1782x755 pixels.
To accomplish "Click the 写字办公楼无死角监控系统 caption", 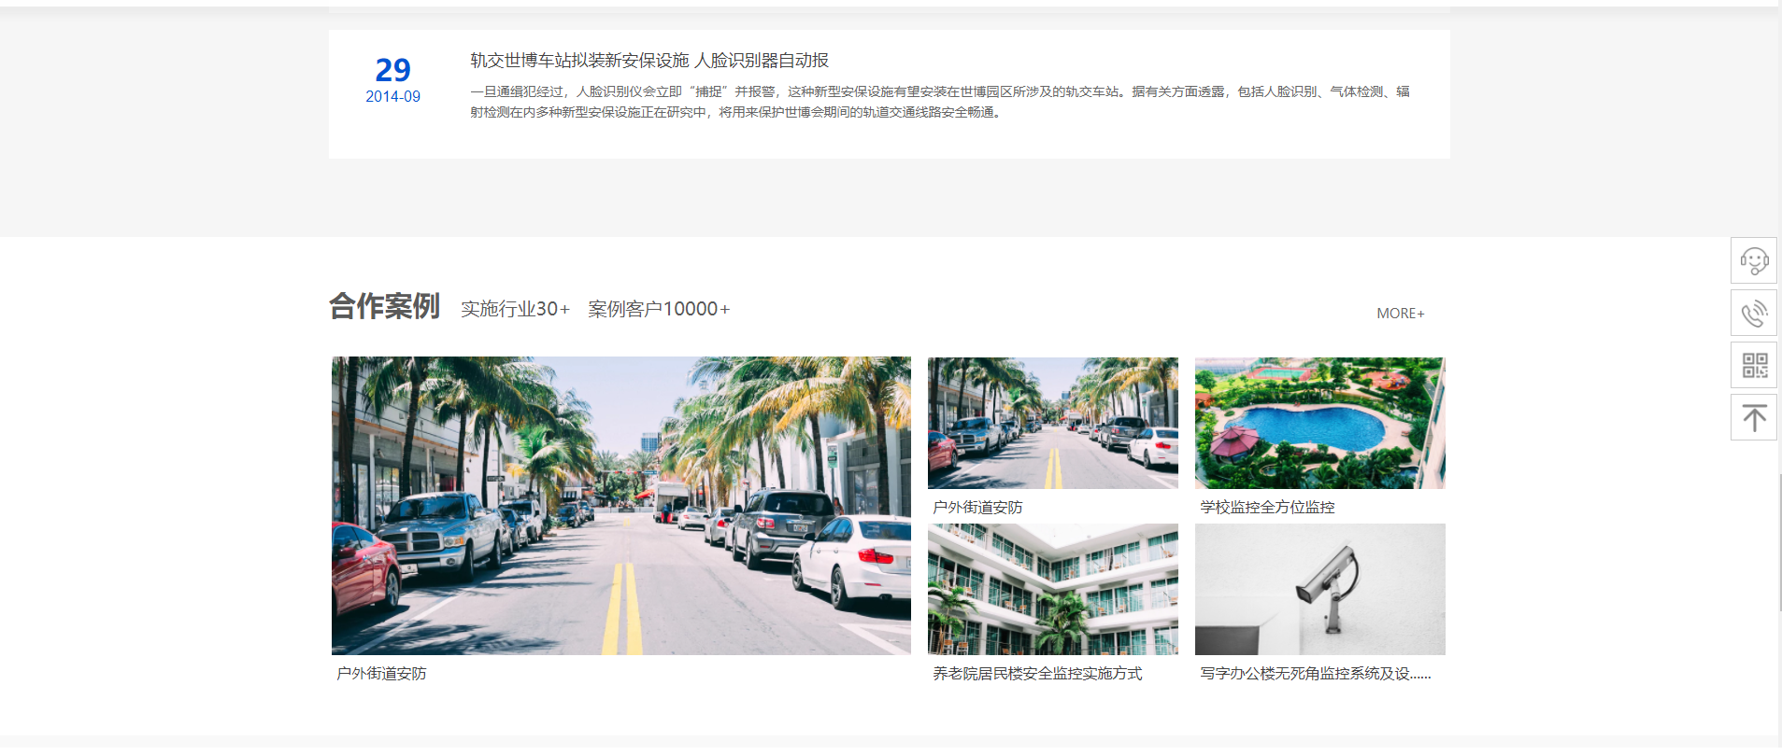I will (1315, 673).
